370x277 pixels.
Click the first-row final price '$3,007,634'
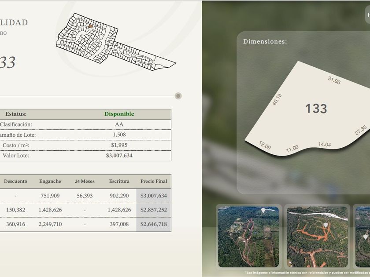tap(154, 196)
